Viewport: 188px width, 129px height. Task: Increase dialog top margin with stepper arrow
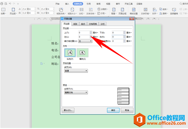pos(91,32)
